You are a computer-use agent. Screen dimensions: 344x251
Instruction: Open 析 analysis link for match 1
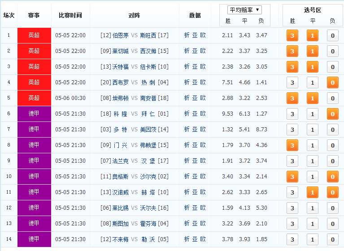pos(187,35)
